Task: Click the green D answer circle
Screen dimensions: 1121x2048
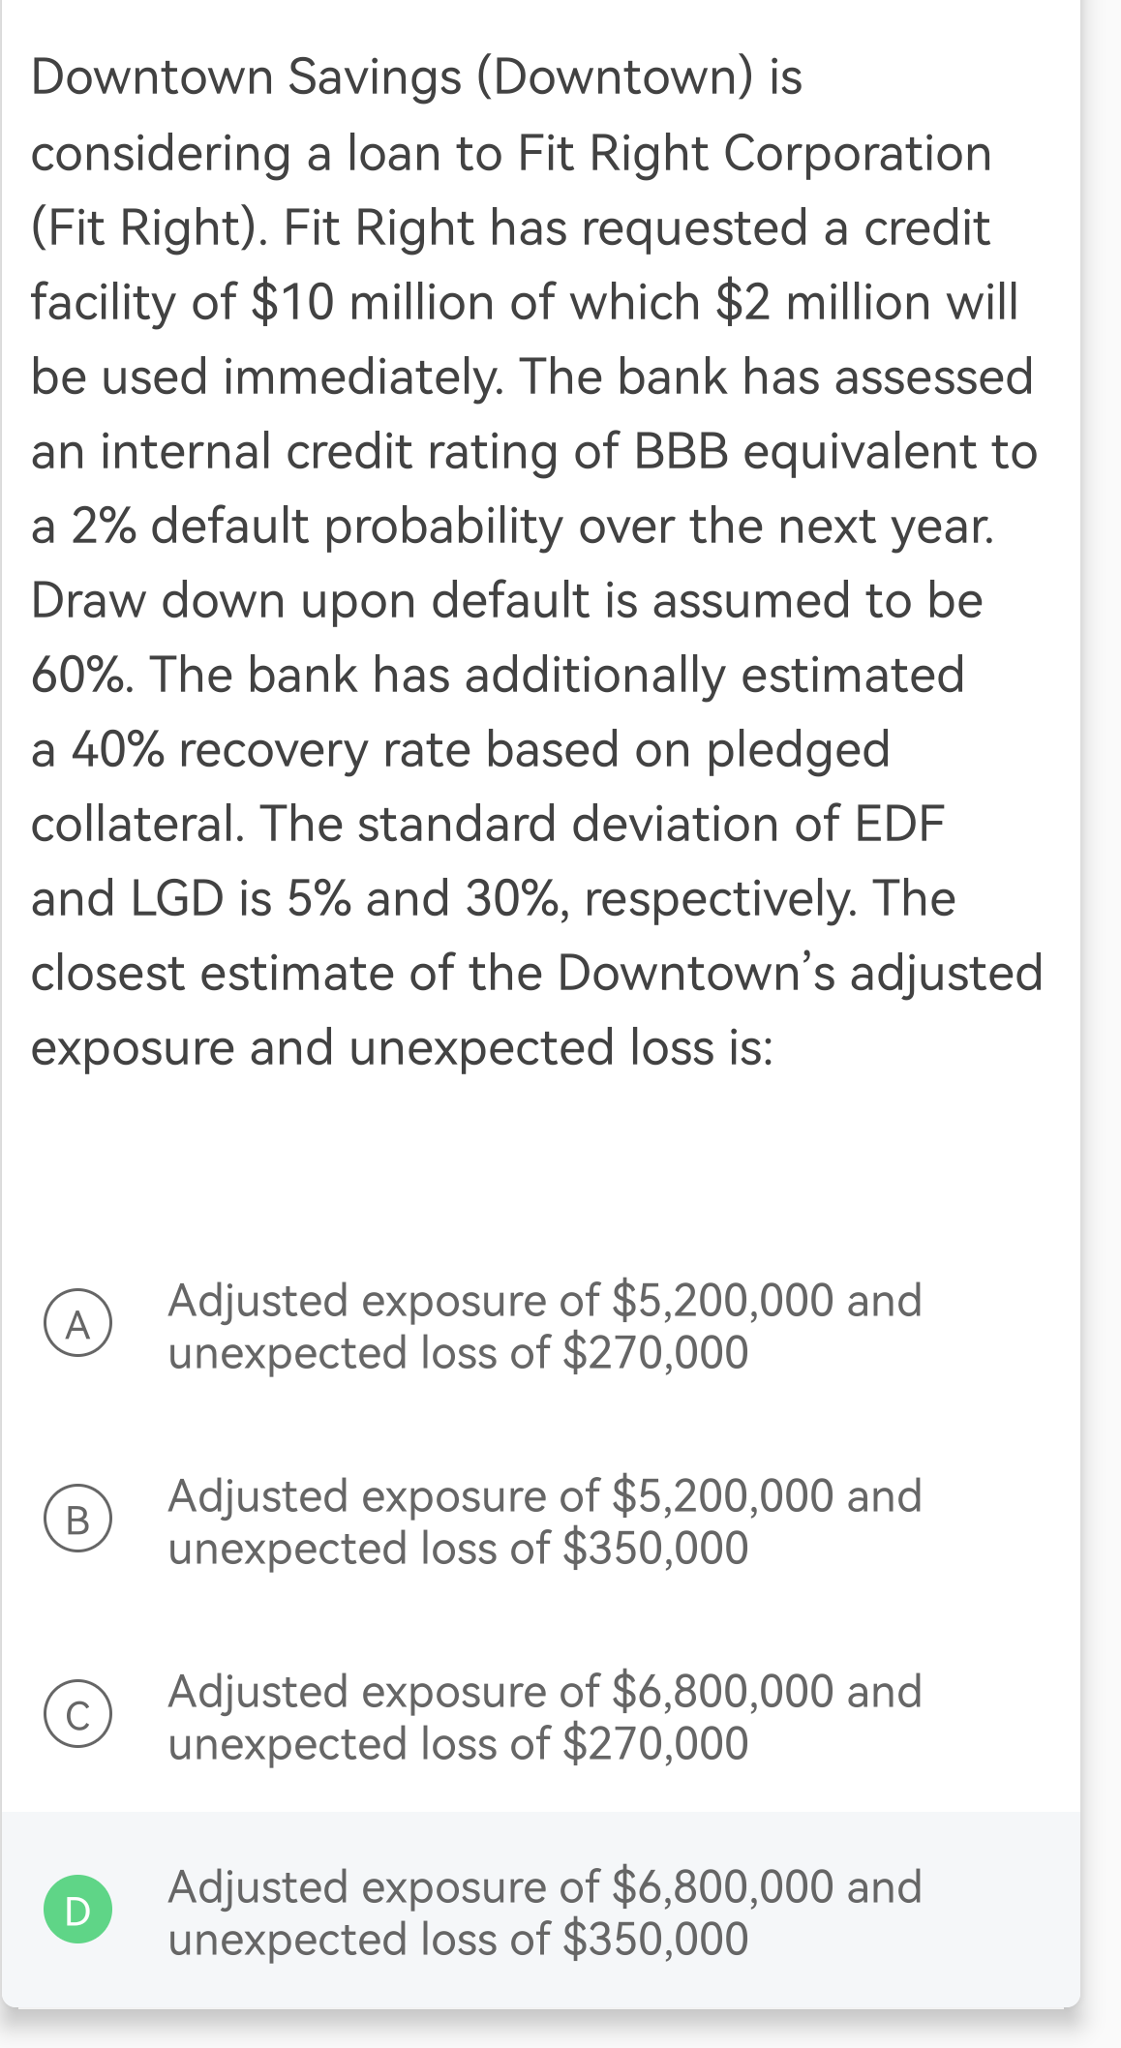Action: coord(77,1910)
